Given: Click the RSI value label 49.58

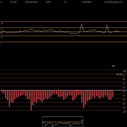Looking at the screenshot, I should (117, 31).
